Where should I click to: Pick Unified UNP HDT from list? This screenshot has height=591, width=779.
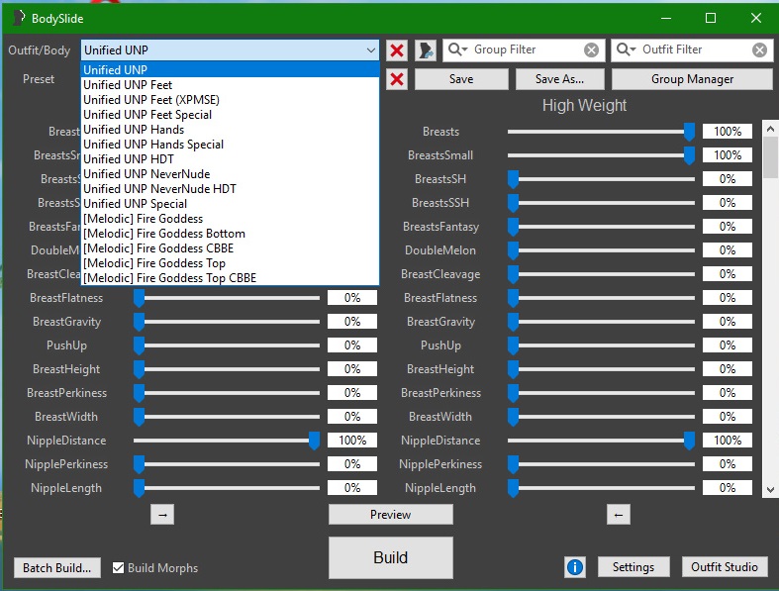point(230,159)
